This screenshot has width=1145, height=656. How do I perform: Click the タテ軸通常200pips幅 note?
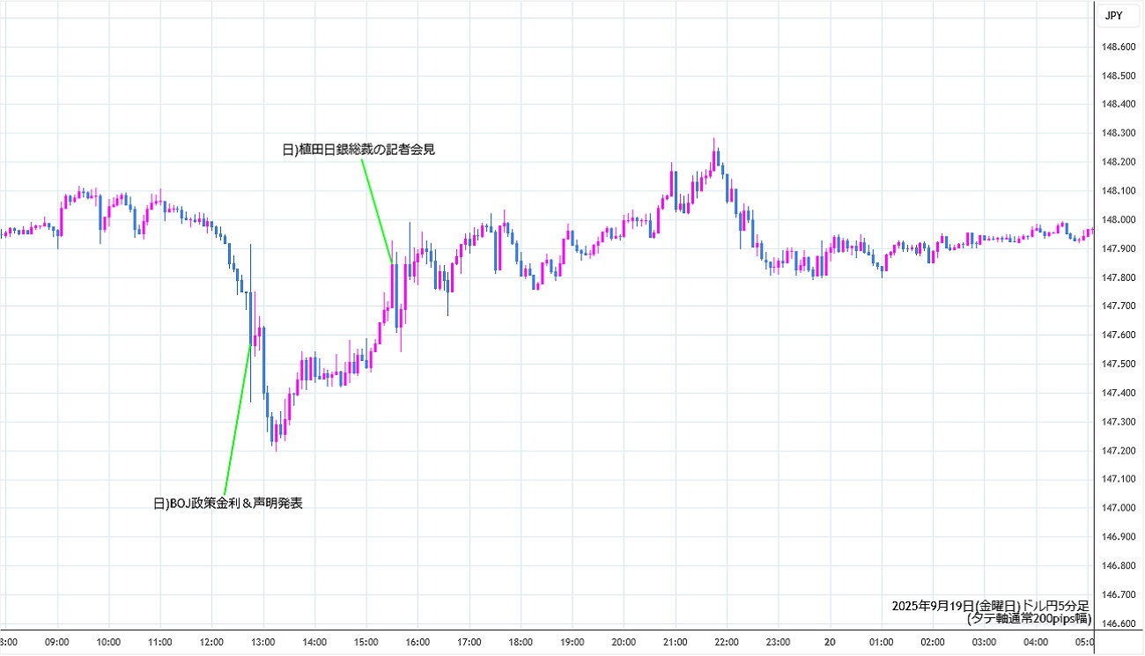(x=1029, y=619)
